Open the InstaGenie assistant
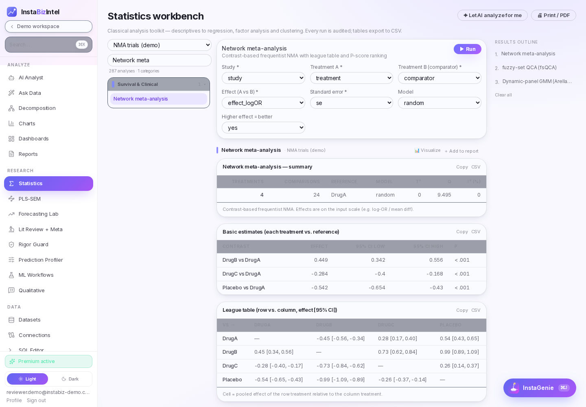This screenshot has height=407, width=586. click(x=540, y=388)
